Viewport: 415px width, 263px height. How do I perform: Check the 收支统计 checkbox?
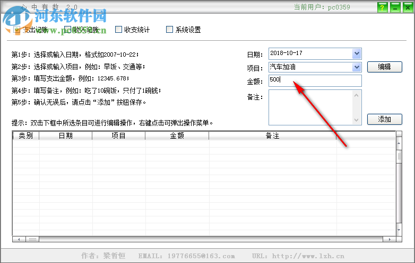(118, 29)
